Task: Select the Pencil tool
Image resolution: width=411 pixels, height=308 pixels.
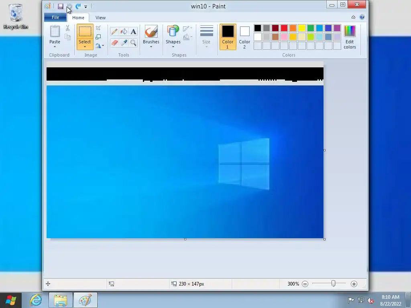Action: click(114, 32)
